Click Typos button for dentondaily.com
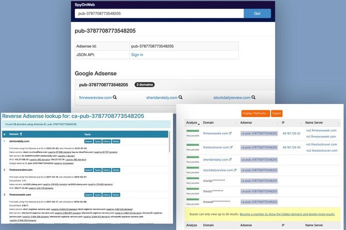This screenshot has height=230, width=346. (x=98, y=141)
